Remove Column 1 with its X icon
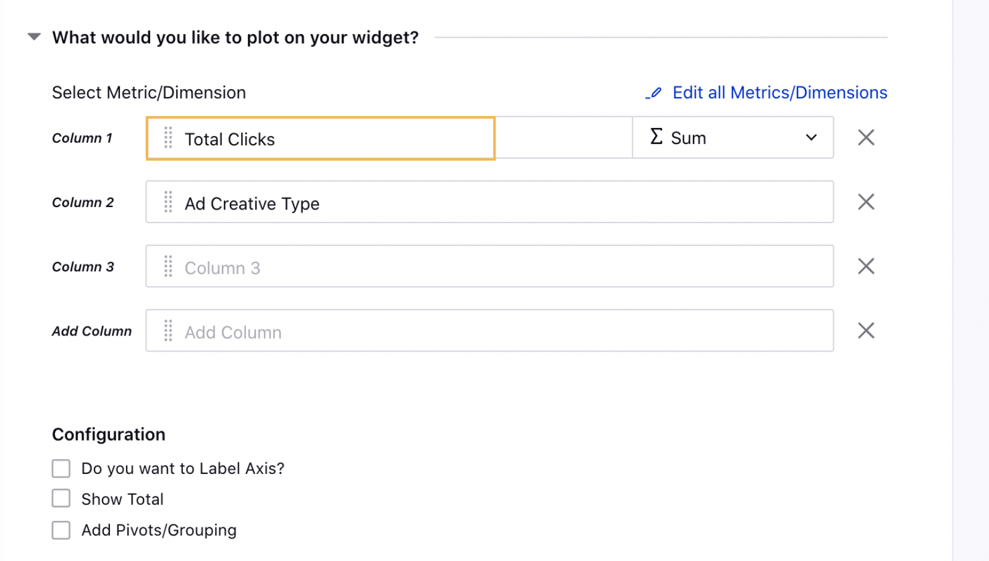 click(866, 138)
